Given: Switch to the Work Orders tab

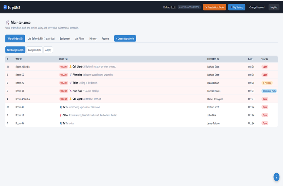Looking at the screenshot, I should [15, 39].
